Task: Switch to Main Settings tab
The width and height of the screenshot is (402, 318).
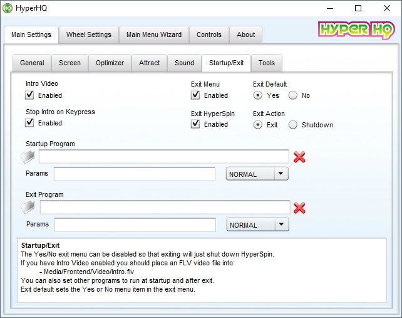Action: [31, 34]
